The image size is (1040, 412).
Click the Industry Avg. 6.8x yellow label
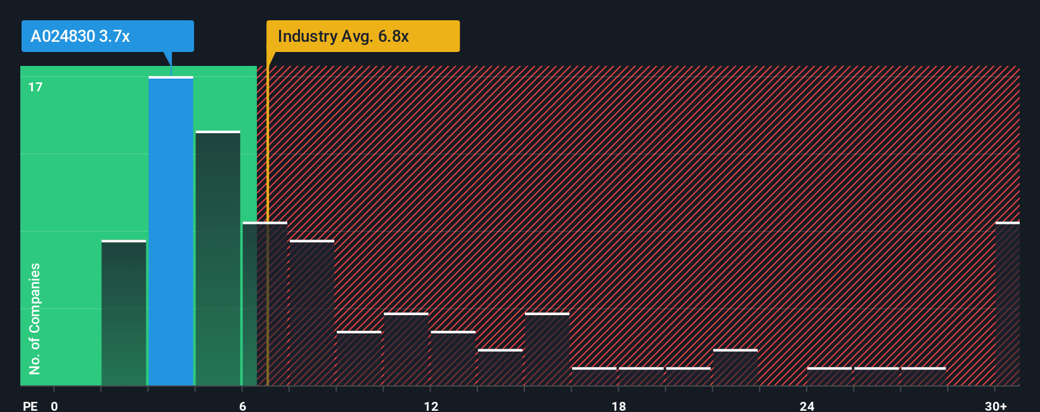(x=363, y=36)
